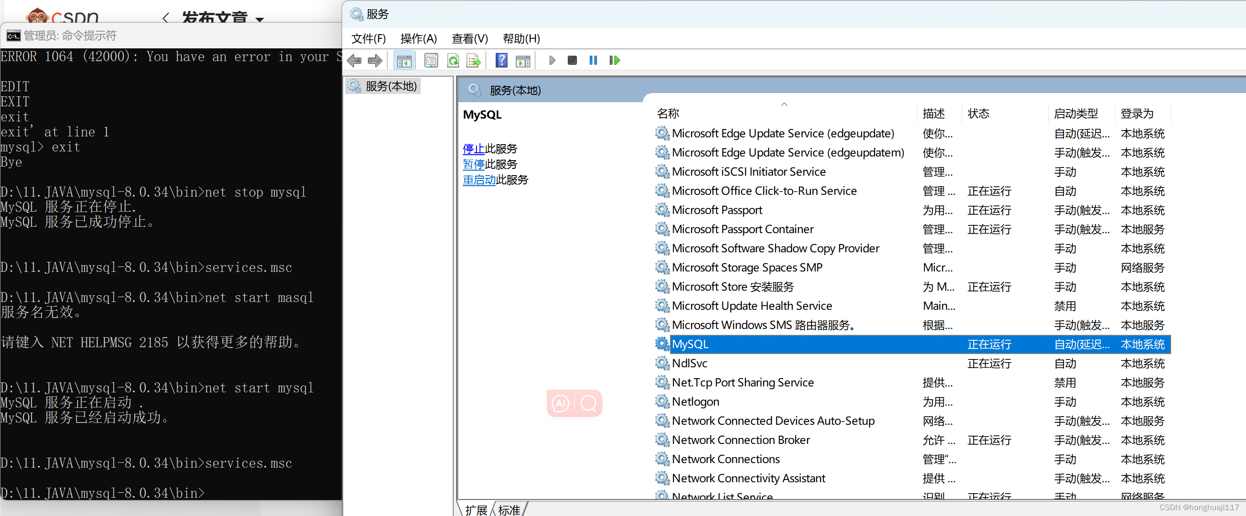Click the command prompt window icon
Viewport: 1246px width, 516px height.
tap(13, 36)
